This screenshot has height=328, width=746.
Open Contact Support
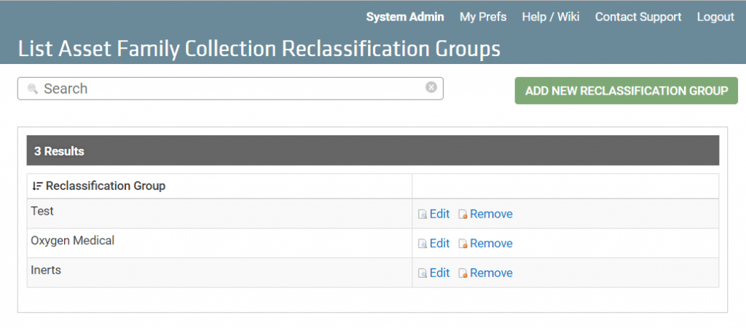638,17
